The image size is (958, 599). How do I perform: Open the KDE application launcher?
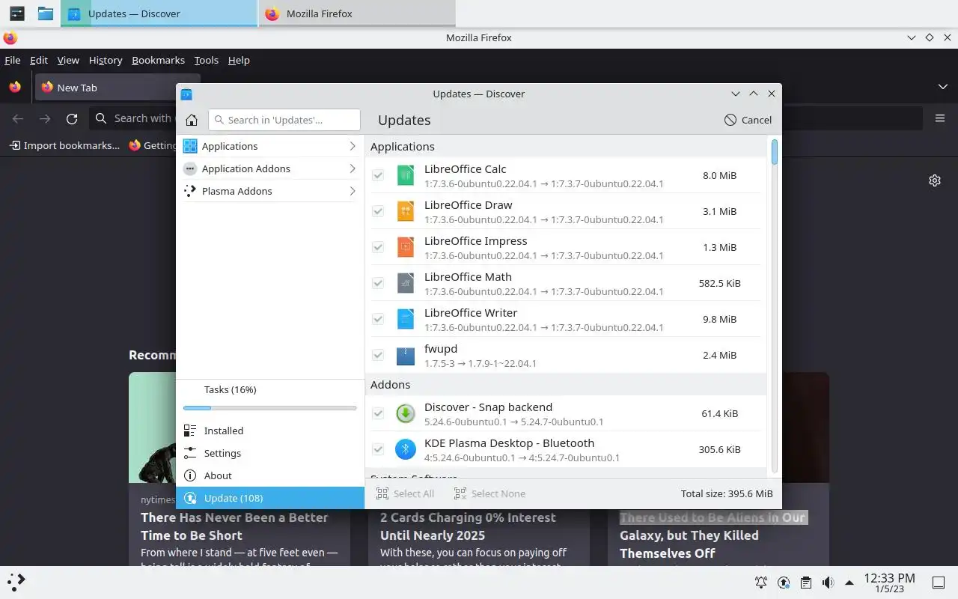[16, 581]
